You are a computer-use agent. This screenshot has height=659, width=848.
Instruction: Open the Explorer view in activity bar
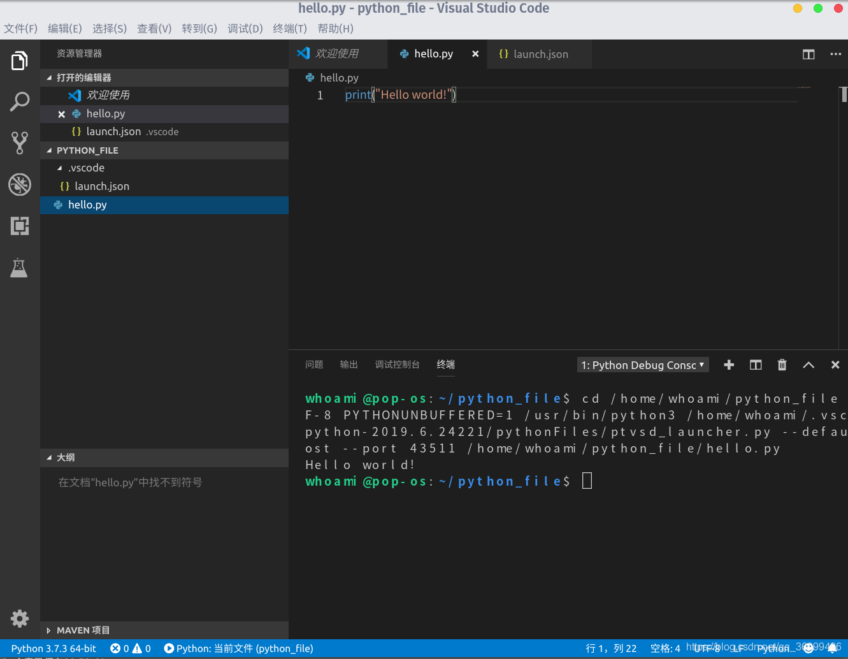(x=20, y=61)
